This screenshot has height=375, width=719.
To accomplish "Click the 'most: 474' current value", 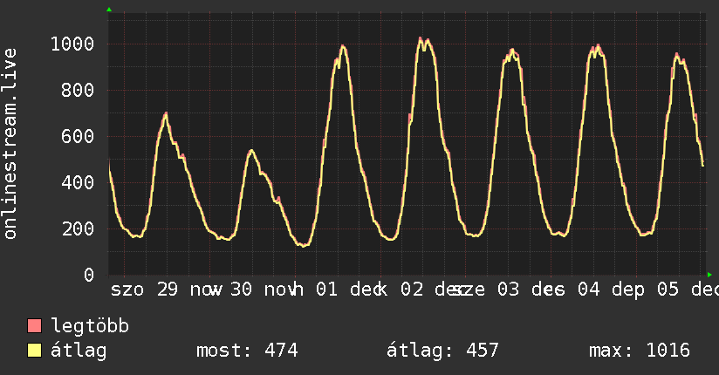I will tap(247, 351).
